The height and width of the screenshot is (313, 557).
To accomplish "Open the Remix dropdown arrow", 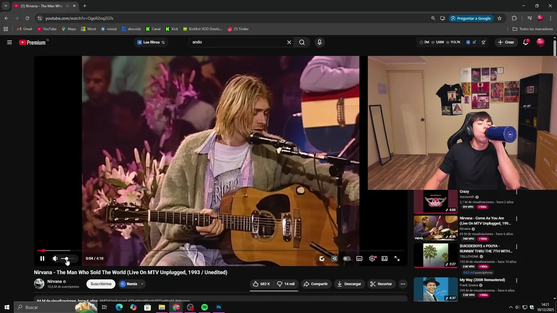I will (142, 284).
